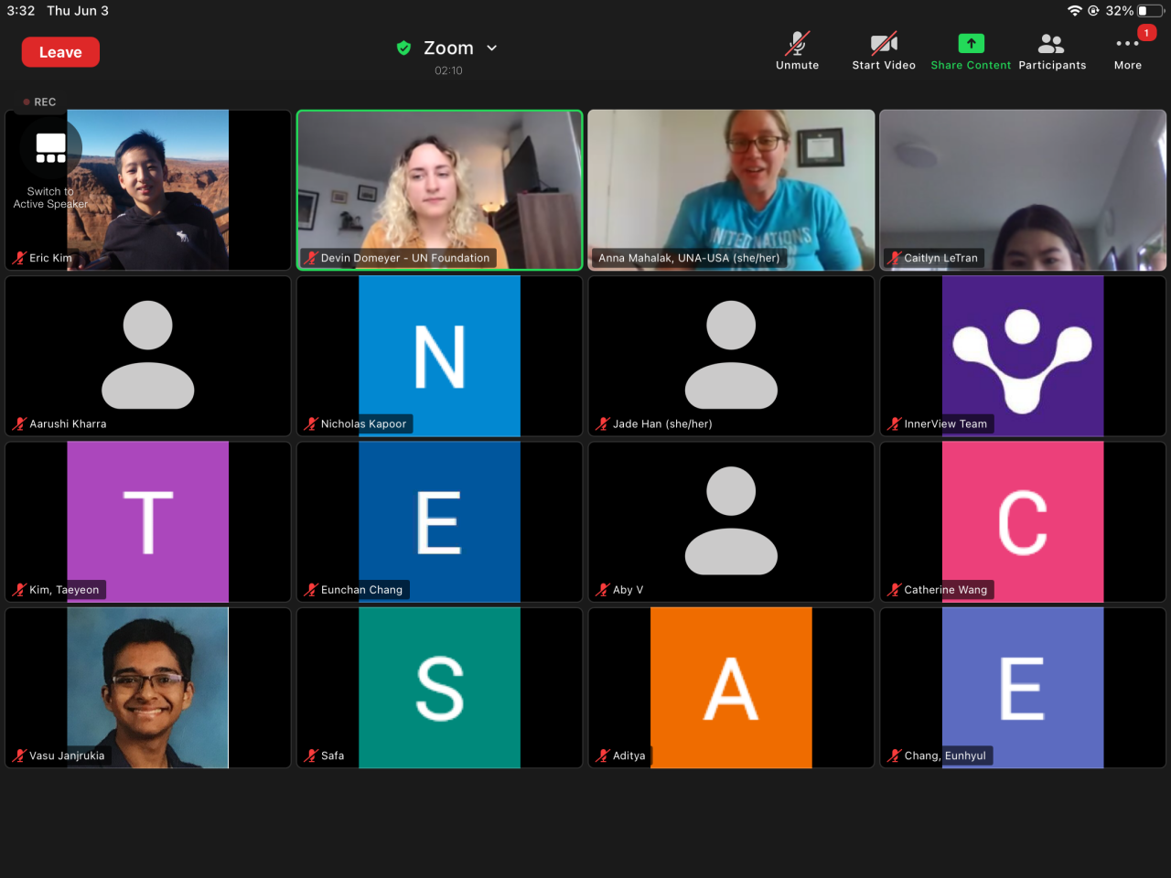Tap muted mic icon beside Aditya
1171x878 pixels.
tap(603, 755)
